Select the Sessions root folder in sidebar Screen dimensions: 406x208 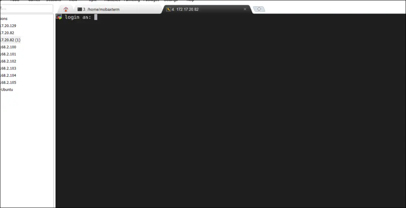coord(4,19)
